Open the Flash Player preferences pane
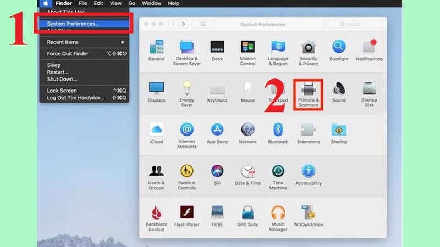440x247 pixels. pyautogui.click(x=186, y=216)
